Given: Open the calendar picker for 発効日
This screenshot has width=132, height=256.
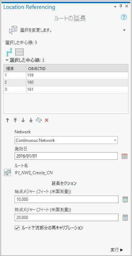Looking at the screenshot, I should pos(125,156).
